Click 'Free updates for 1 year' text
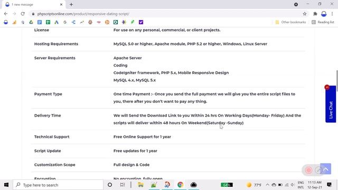338x190 pixels. click(x=135, y=151)
